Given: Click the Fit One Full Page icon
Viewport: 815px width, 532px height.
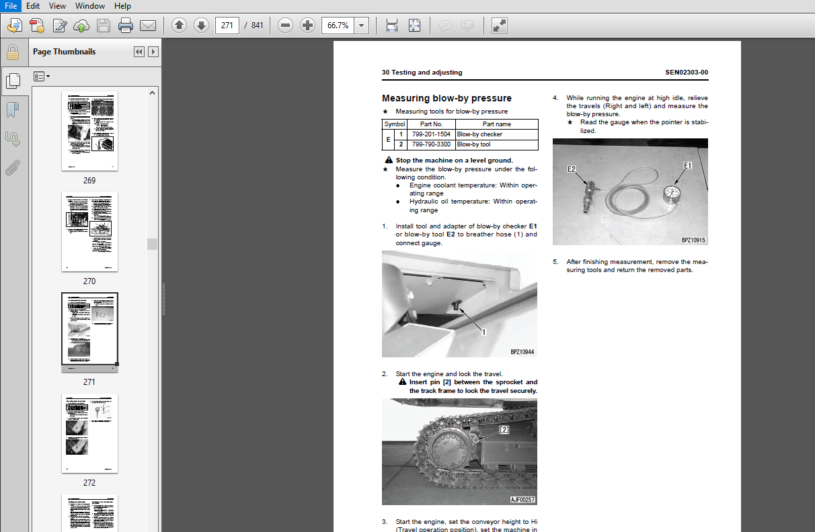Looking at the screenshot, I should click(x=414, y=26).
